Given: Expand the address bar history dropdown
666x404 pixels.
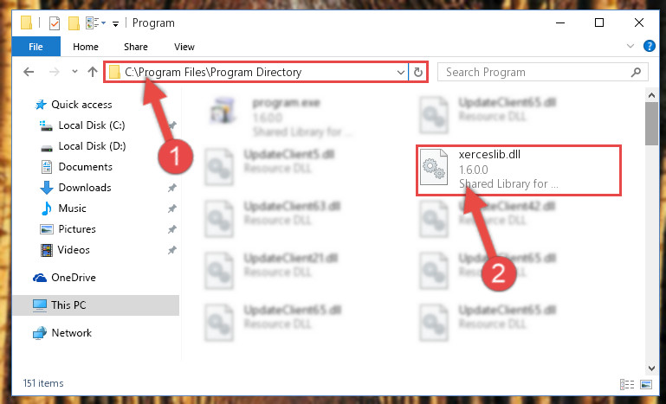Looking at the screenshot, I should (x=400, y=72).
